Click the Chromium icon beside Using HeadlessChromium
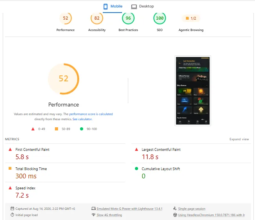Image resolution: width=255 pixels, height=220 pixels. (x=175, y=215)
